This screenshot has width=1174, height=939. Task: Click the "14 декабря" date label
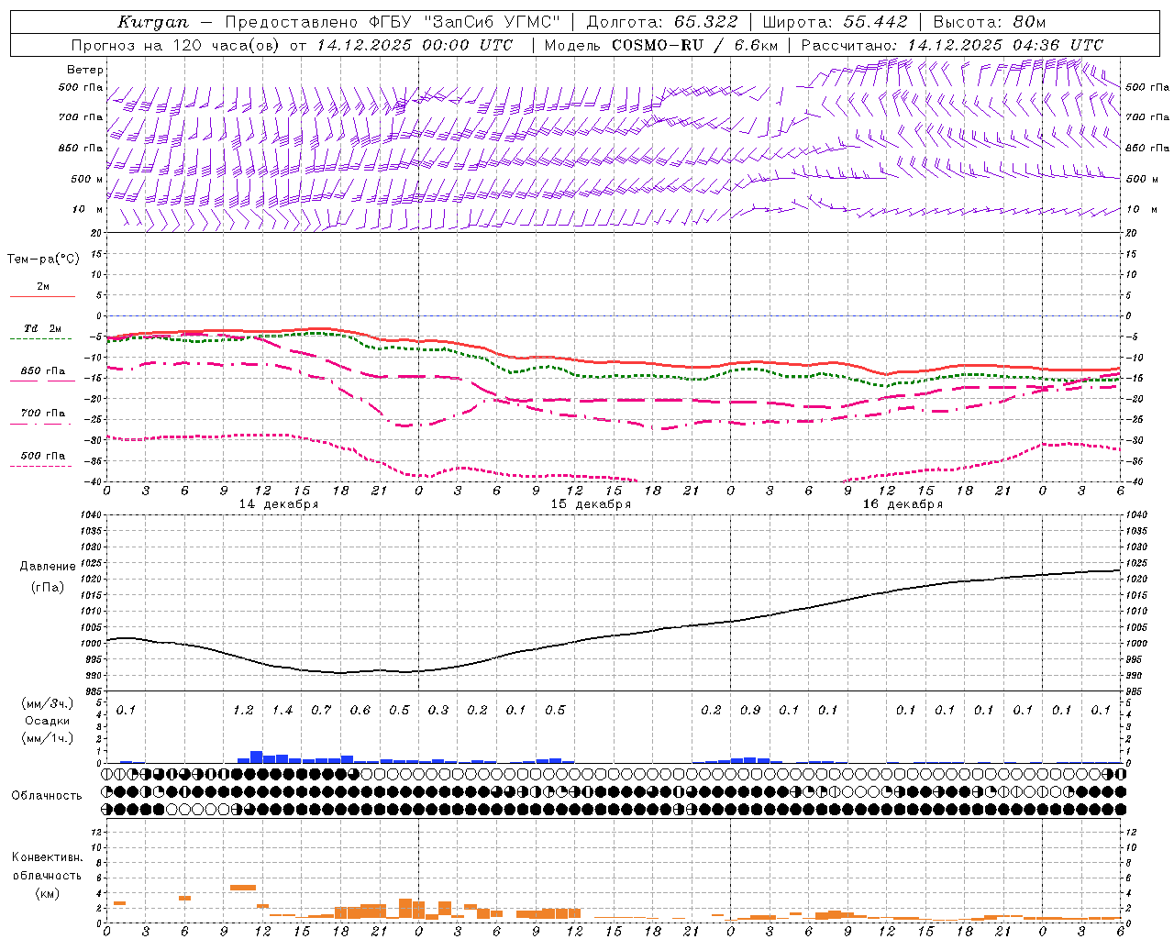[x=279, y=504]
